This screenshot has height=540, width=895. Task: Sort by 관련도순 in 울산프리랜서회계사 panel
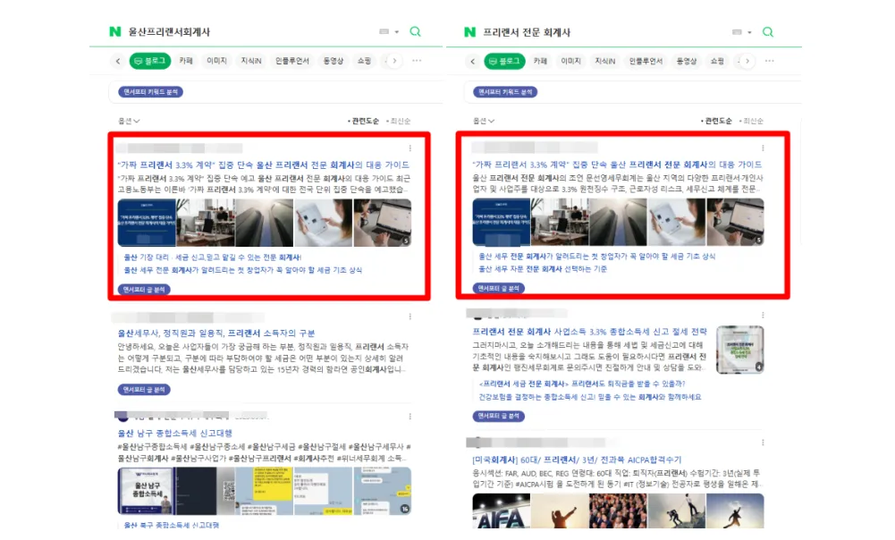(x=364, y=121)
